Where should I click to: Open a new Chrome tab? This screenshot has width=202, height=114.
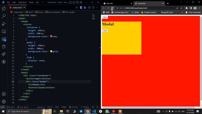pyautogui.click(x=168, y=3)
